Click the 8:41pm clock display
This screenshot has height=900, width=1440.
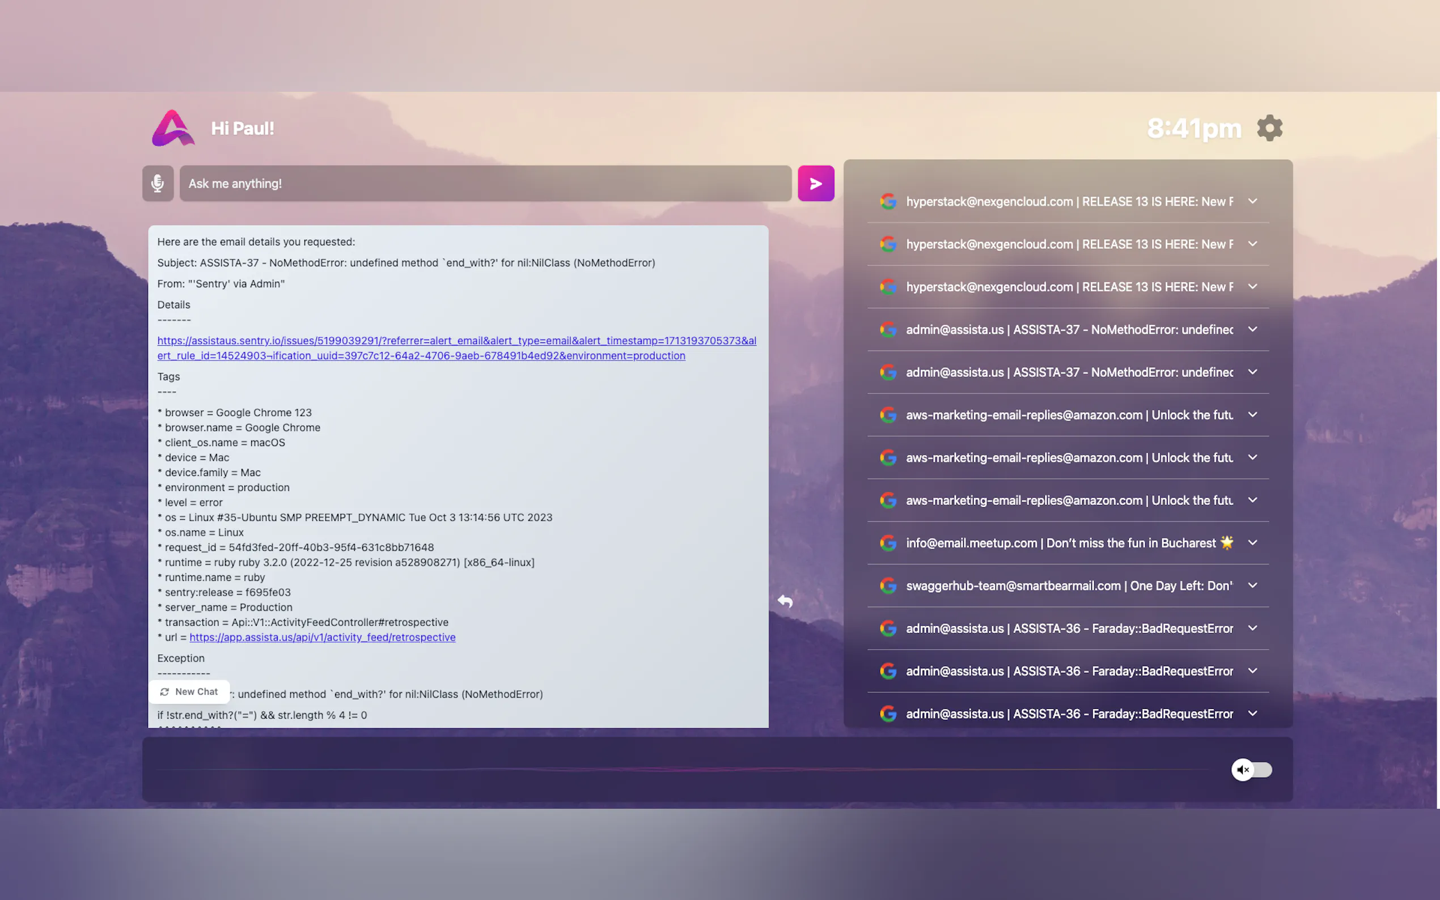[1193, 128]
